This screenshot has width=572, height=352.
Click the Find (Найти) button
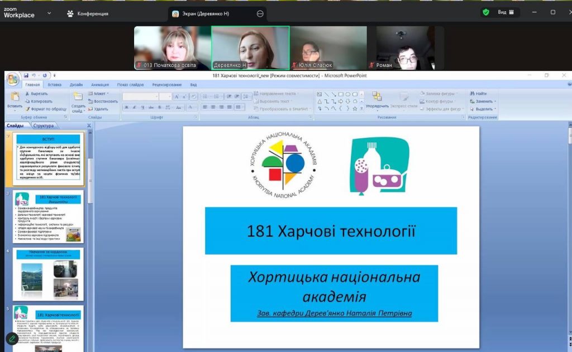click(x=478, y=94)
